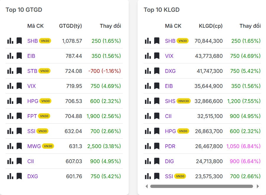Open chart icon for PDR row
Image resolution: width=266 pixels, height=195 pixels.
click(148, 146)
